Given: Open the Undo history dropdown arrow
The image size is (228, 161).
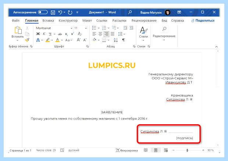Looking at the screenshot, I should pyautogui.click(x=64, y=12).
